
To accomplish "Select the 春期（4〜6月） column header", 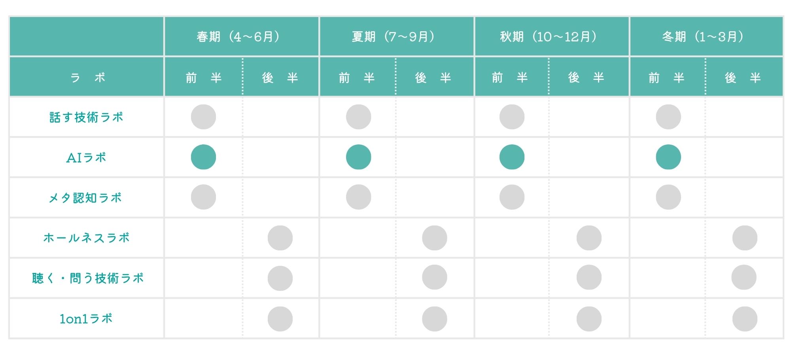I will tap(242, 36).
